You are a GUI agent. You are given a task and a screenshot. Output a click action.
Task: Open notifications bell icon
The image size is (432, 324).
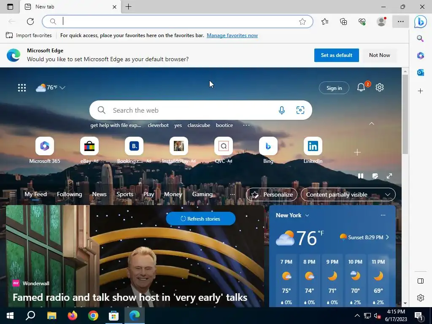(361, 88)
